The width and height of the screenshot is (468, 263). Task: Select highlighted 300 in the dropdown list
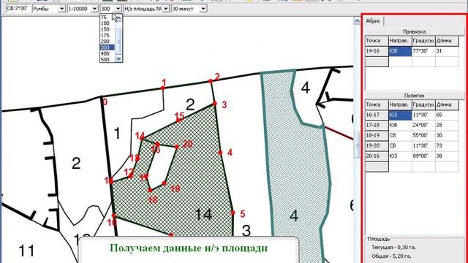pyautogui.click(x=107, y=47)
